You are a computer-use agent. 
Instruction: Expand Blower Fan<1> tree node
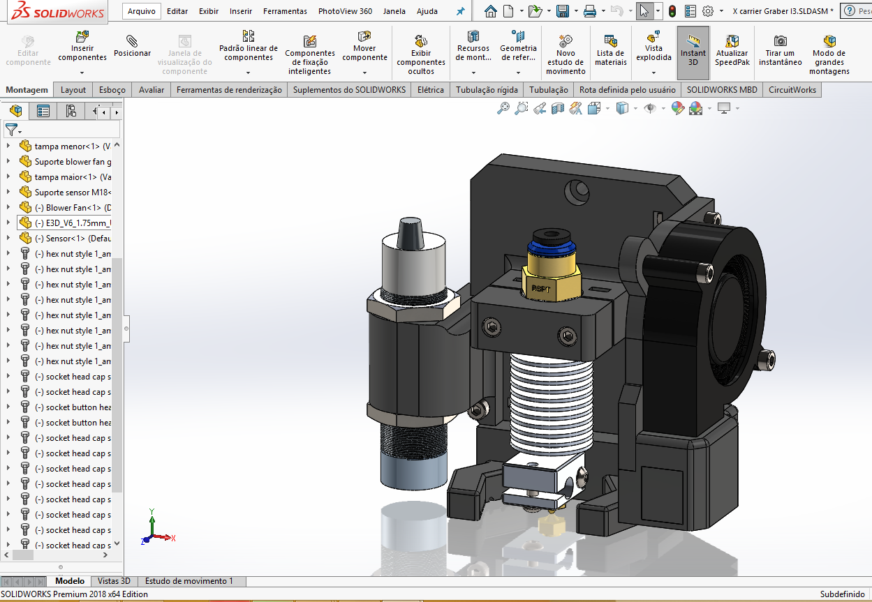pos(8,208)
